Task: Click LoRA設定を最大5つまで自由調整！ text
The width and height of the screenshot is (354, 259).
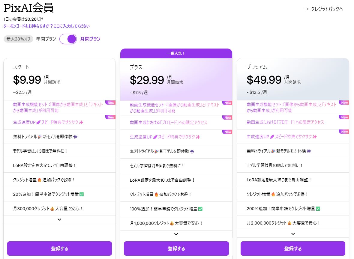Action: [x=45, y=165]
